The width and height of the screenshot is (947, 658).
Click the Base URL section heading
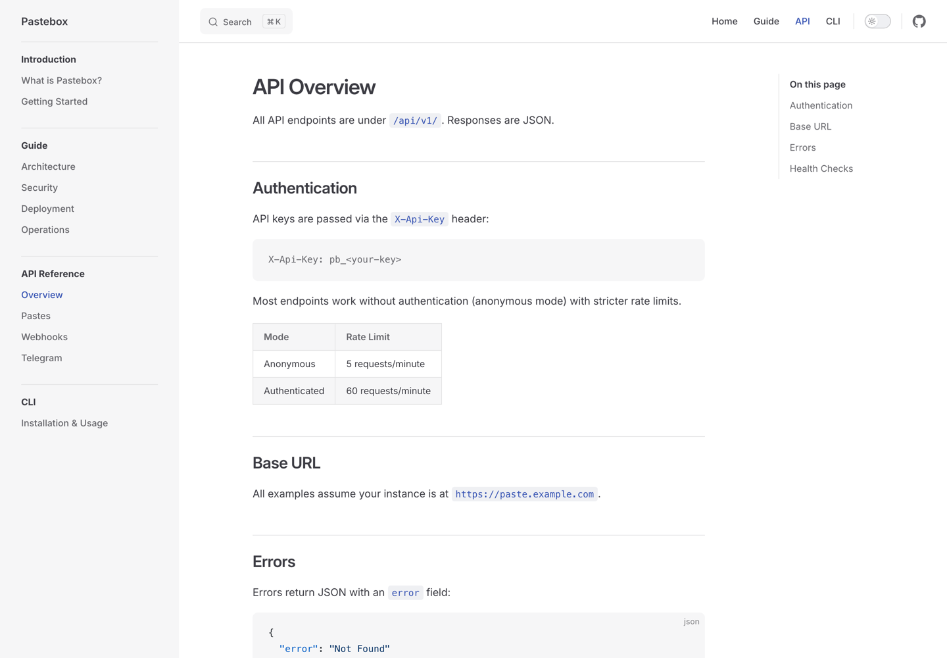tap(286, 463)
